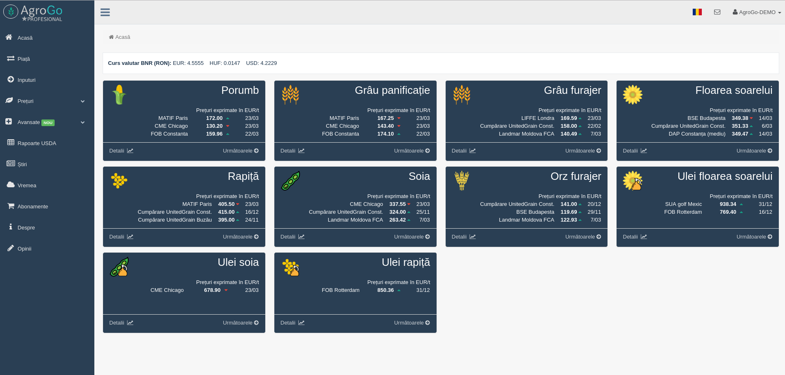
Task: Click the AgroGo Profesional logo
Action: pos(33,12)
